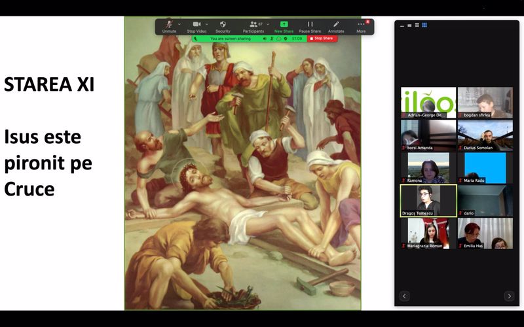524x327 pixels.
Task: Go to previous page of participant videos
Action: (x=405, y=296)
